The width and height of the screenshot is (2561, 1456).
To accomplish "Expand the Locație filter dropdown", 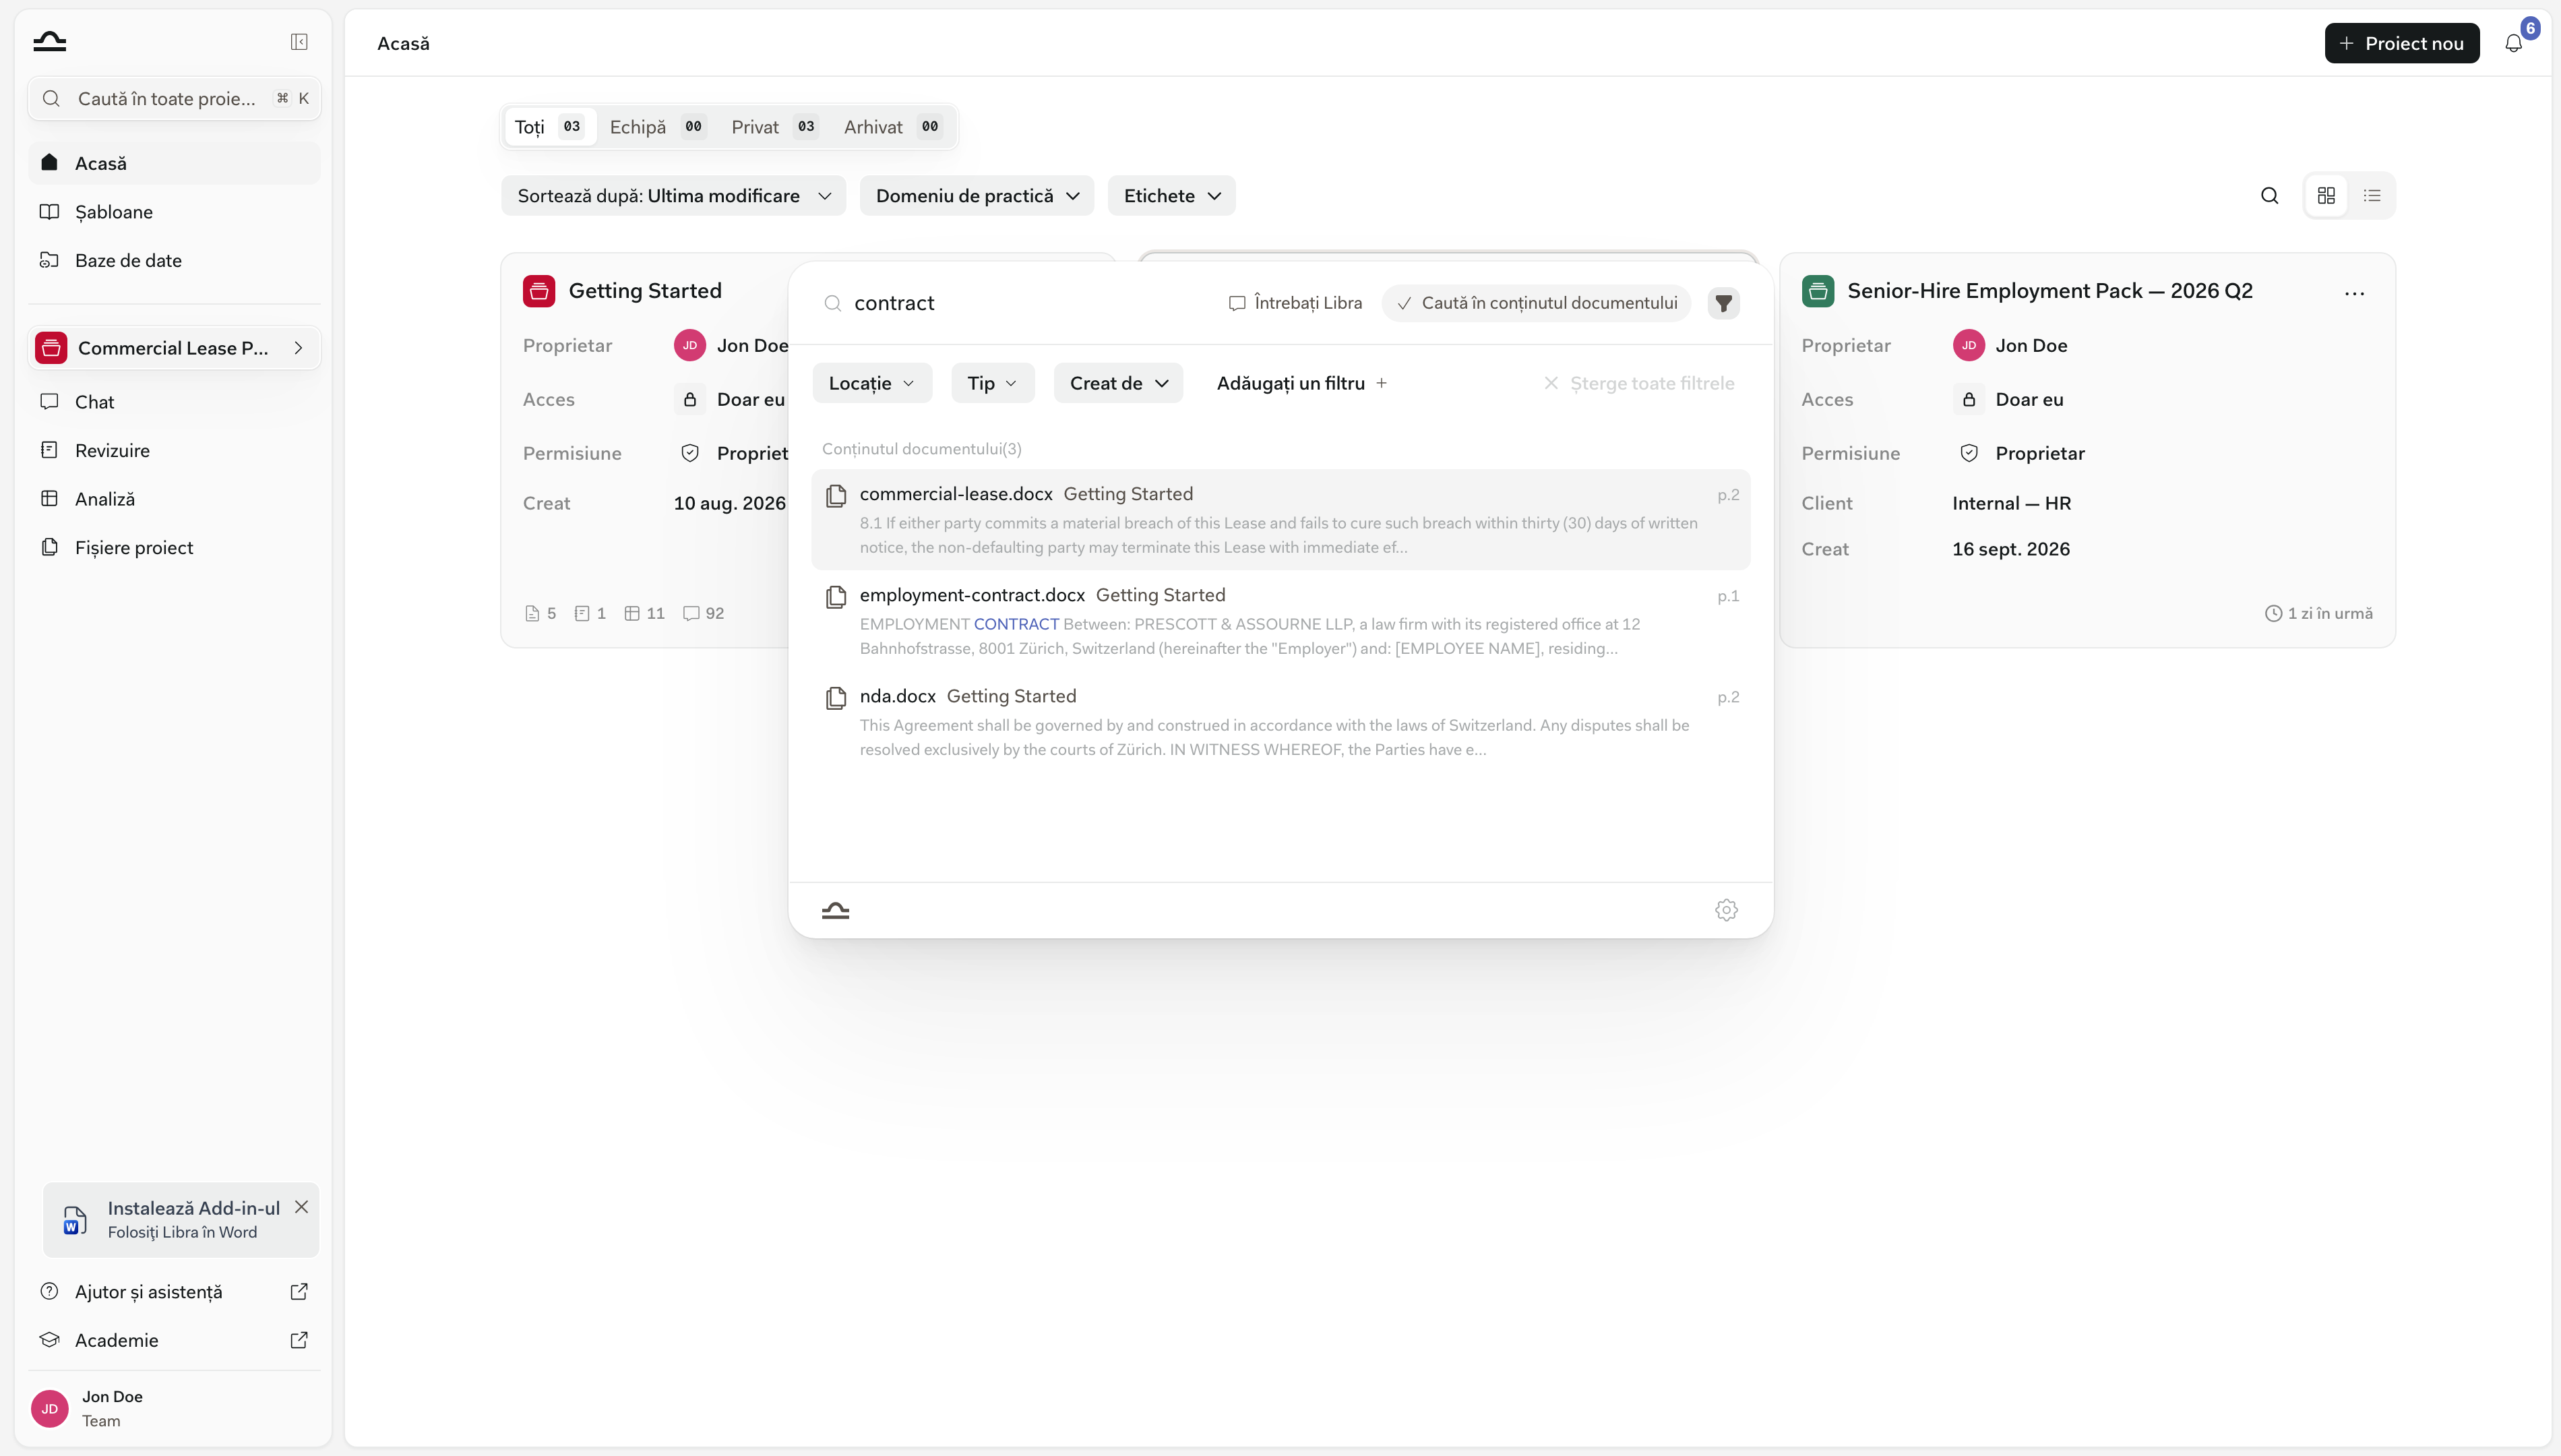I will tap(871, 383).
